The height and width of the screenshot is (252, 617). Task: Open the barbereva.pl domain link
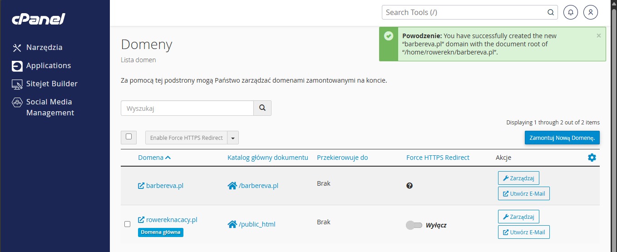tap(164, 186)
